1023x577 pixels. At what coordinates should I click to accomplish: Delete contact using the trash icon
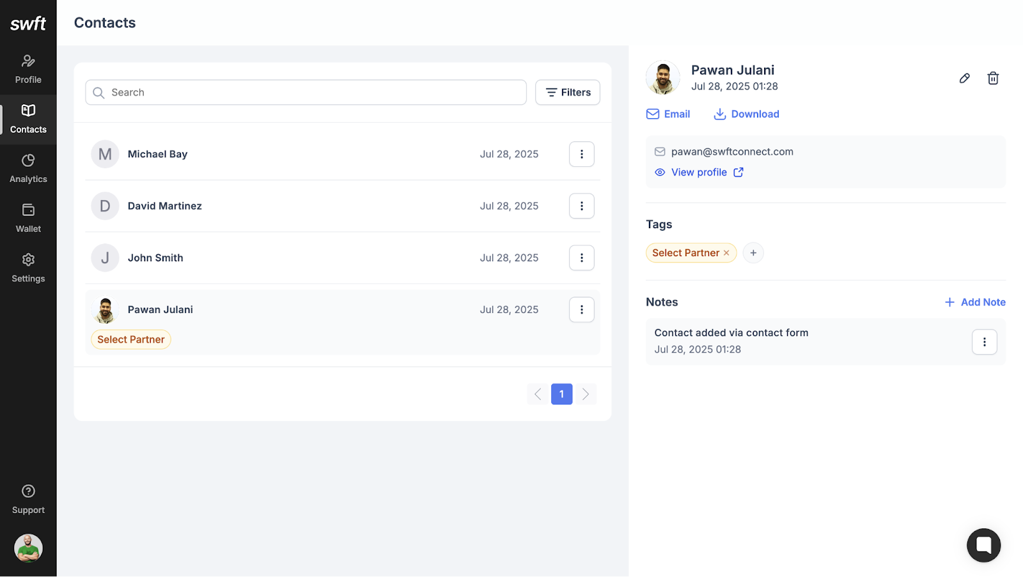992,78
